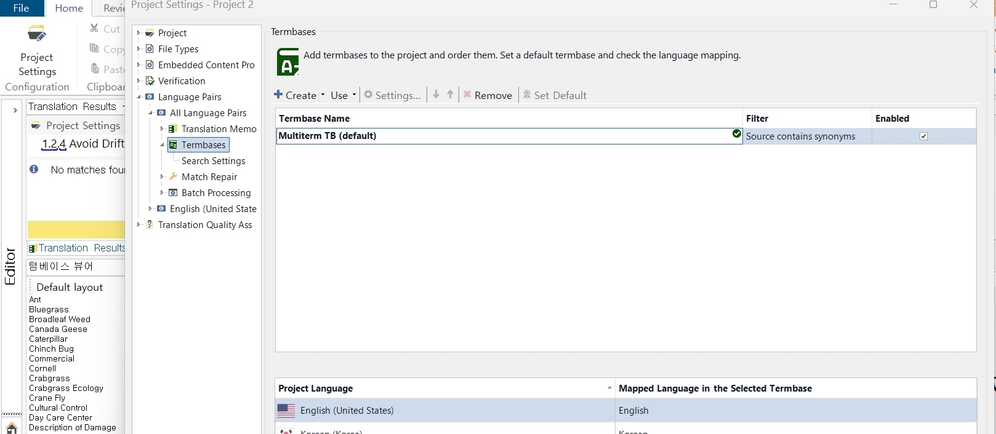
Task: Click the Copy icon in ribbon
Action: [x=94, y=49]
